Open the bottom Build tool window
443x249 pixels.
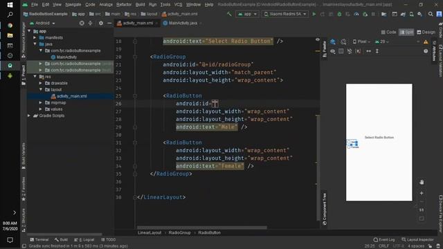pos(62,240)
